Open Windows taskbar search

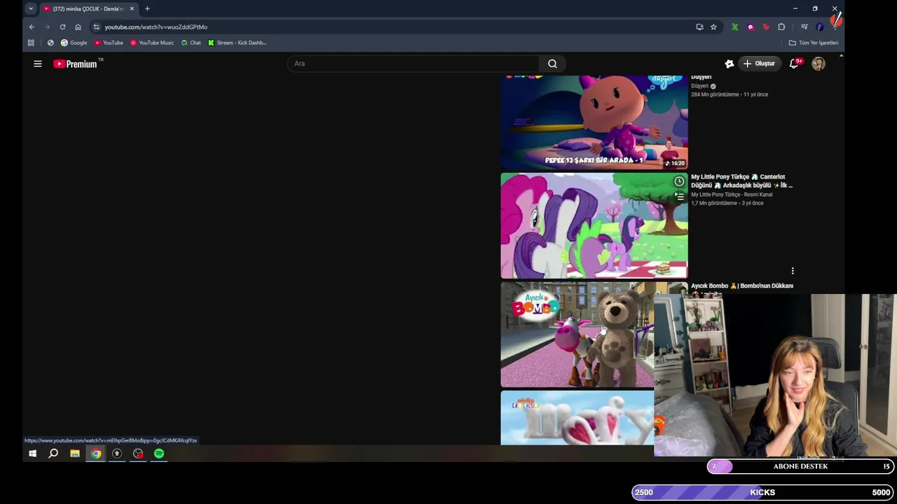[x=53, y=454]
